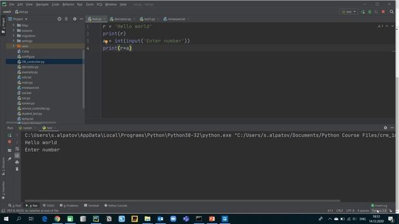Image resolution: width=399 pixels, height=224 pixels.
Task: Expand the Lessons folder
Action: [14, 30]
